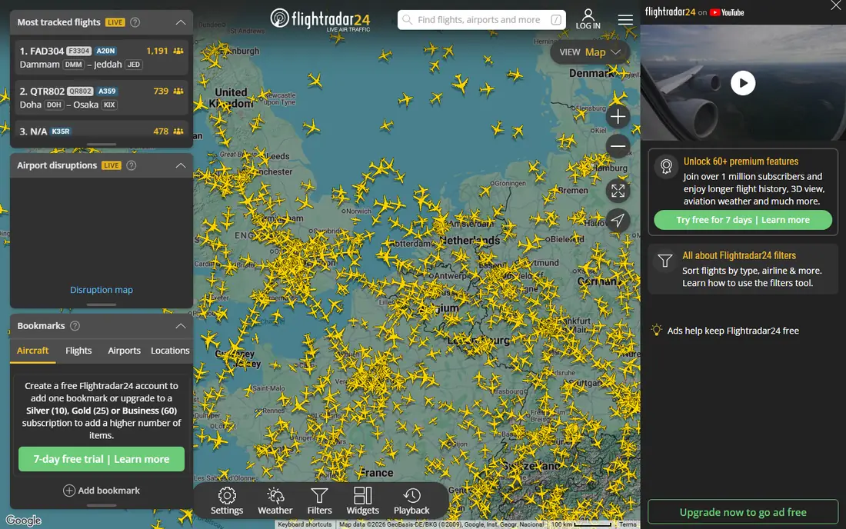Open the Filters funnel tool

click(x=319, y=501)
